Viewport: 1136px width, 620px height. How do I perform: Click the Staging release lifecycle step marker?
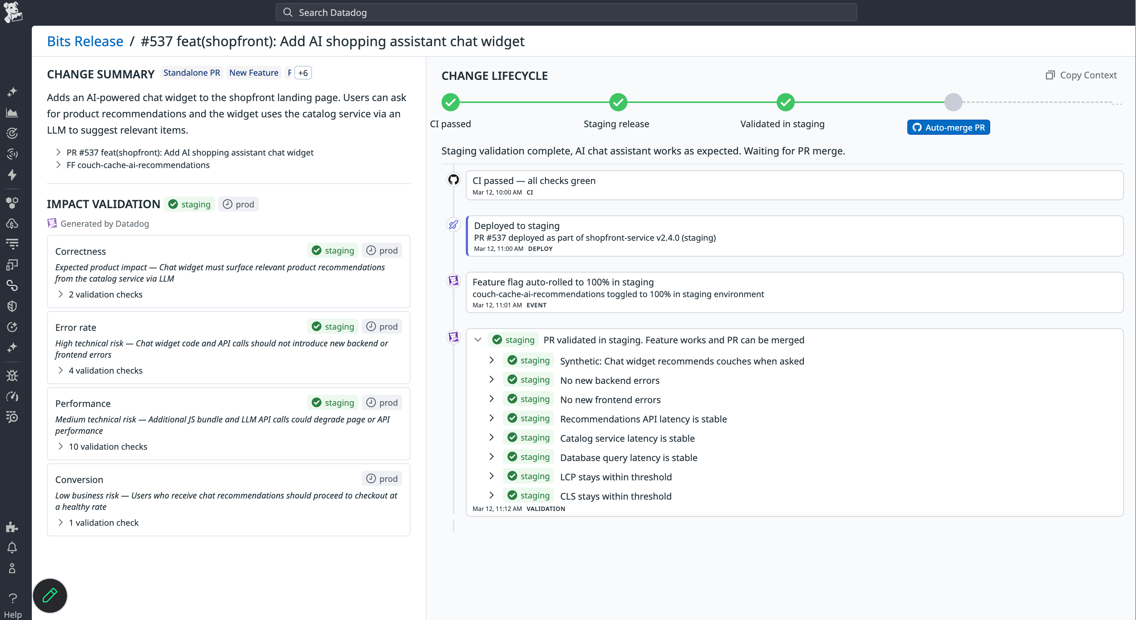pyautogui.click(x=618, y=102)
